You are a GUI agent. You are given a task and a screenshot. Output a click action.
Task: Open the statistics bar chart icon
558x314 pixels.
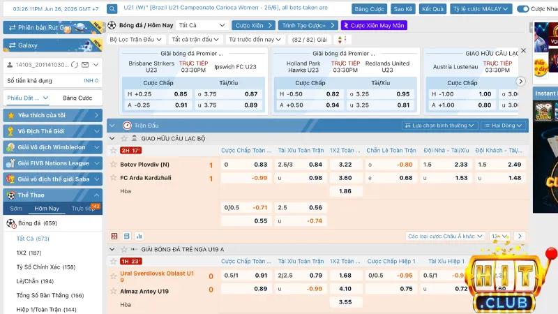pos(139,236)
